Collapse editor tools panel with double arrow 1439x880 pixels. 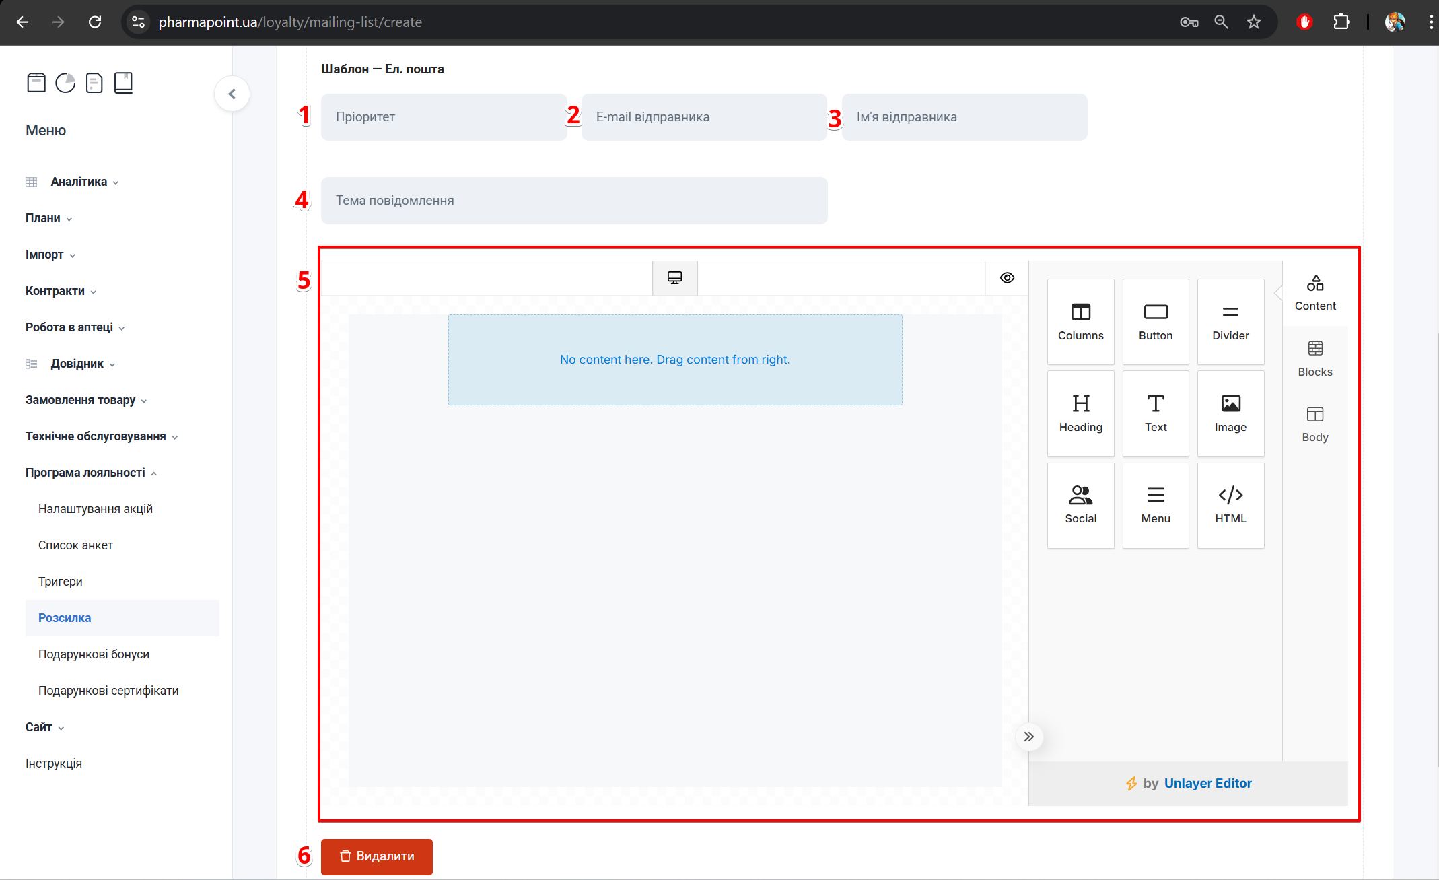(x=1028, y=737)
